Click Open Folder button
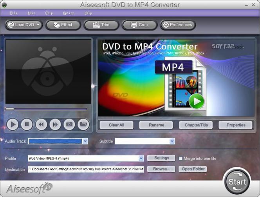260x197 pixels. tap(193, 169)
